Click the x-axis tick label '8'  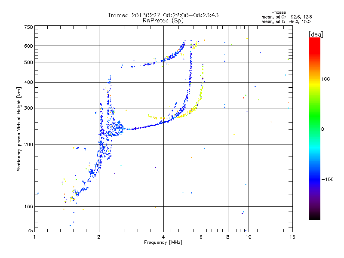(x=228, y=237)
